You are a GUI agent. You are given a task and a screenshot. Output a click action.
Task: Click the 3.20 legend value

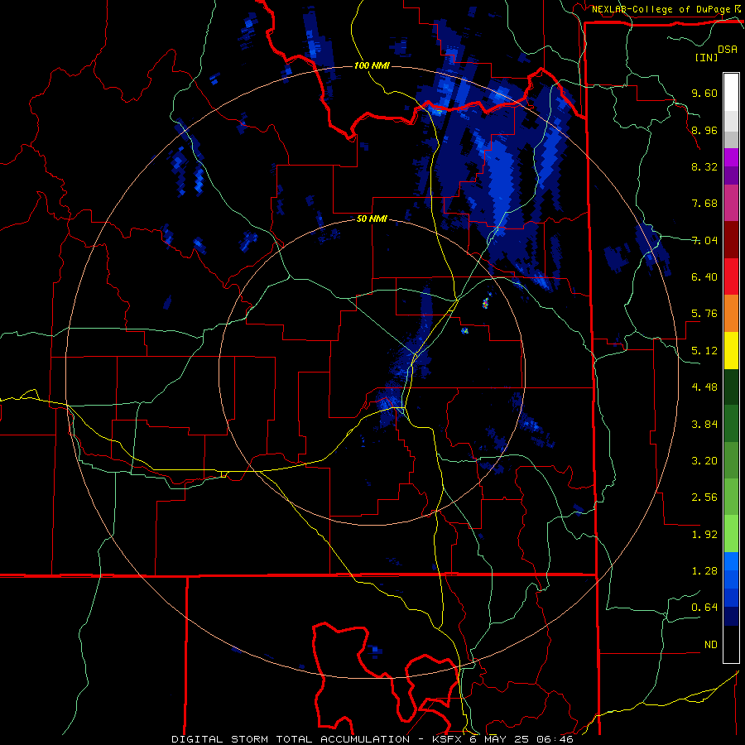(704, 461)
